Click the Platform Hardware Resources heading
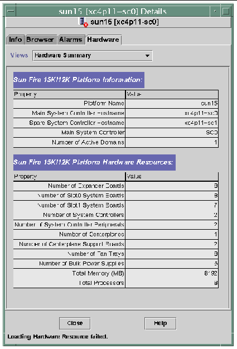The height and width of the screenshot is (349, 237). click(x=94, y=162)
